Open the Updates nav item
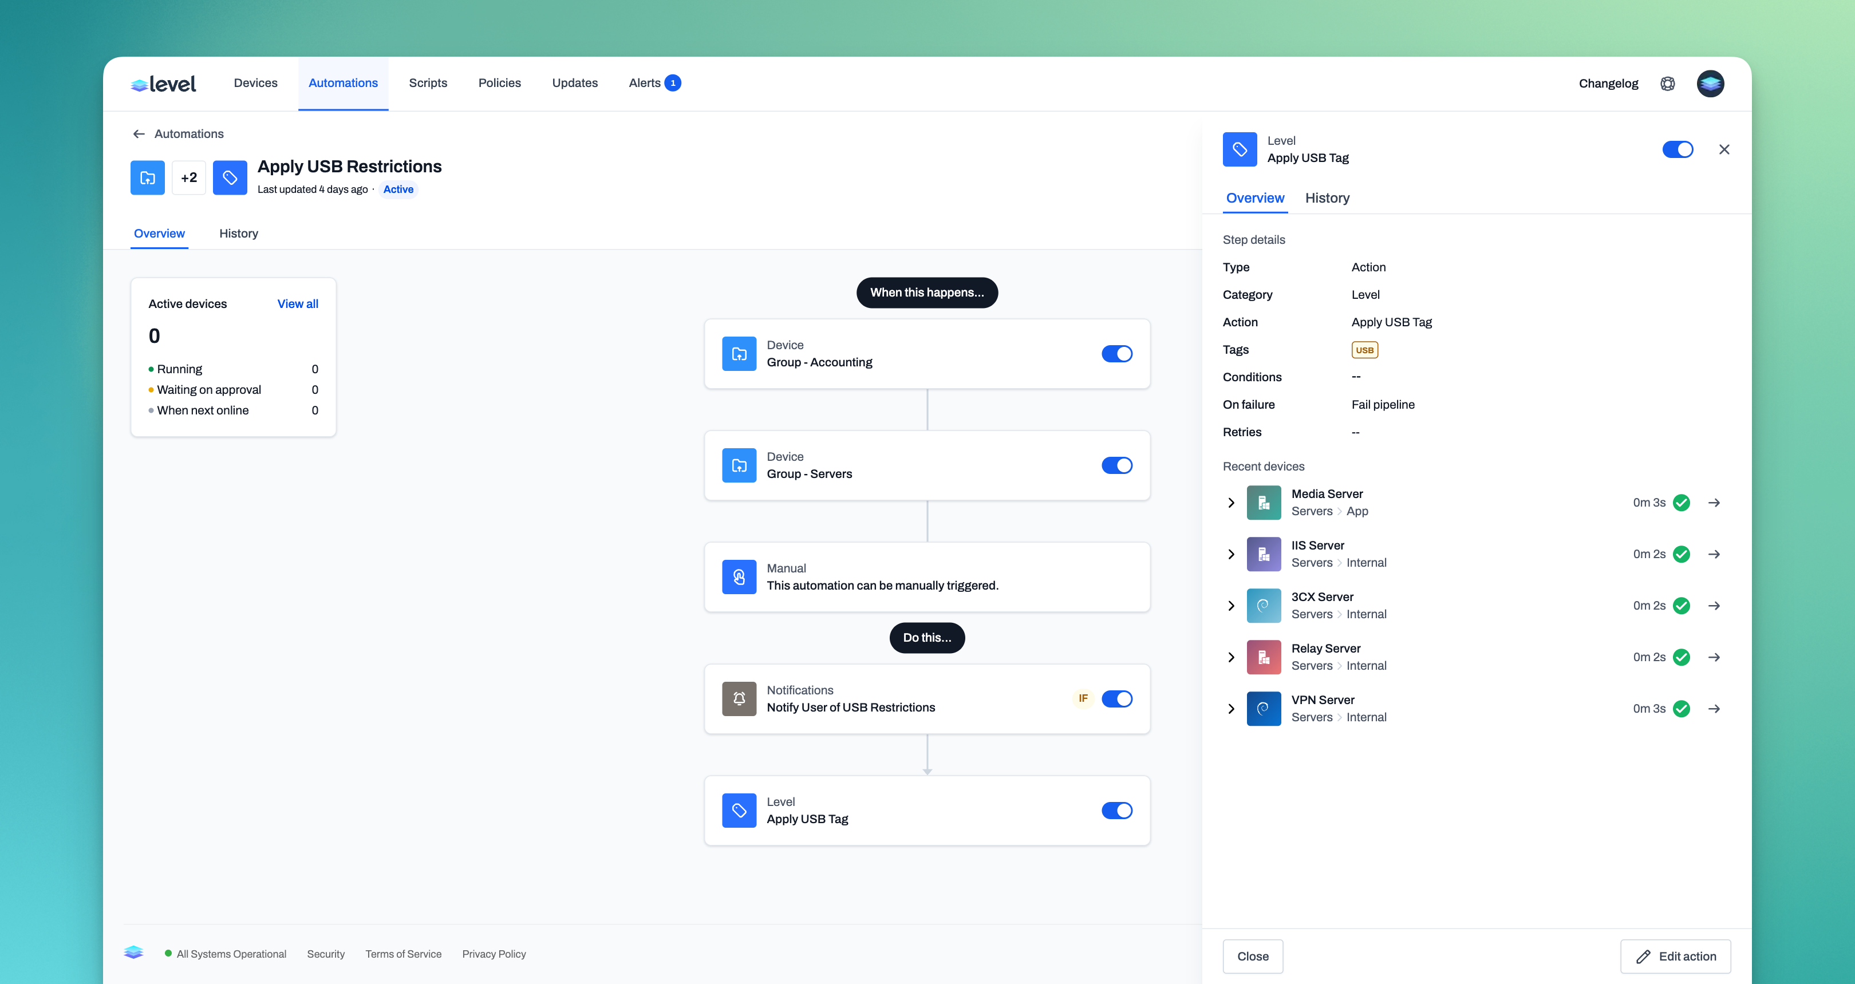Screen dimensions: 1855x984 click(575, 83)
